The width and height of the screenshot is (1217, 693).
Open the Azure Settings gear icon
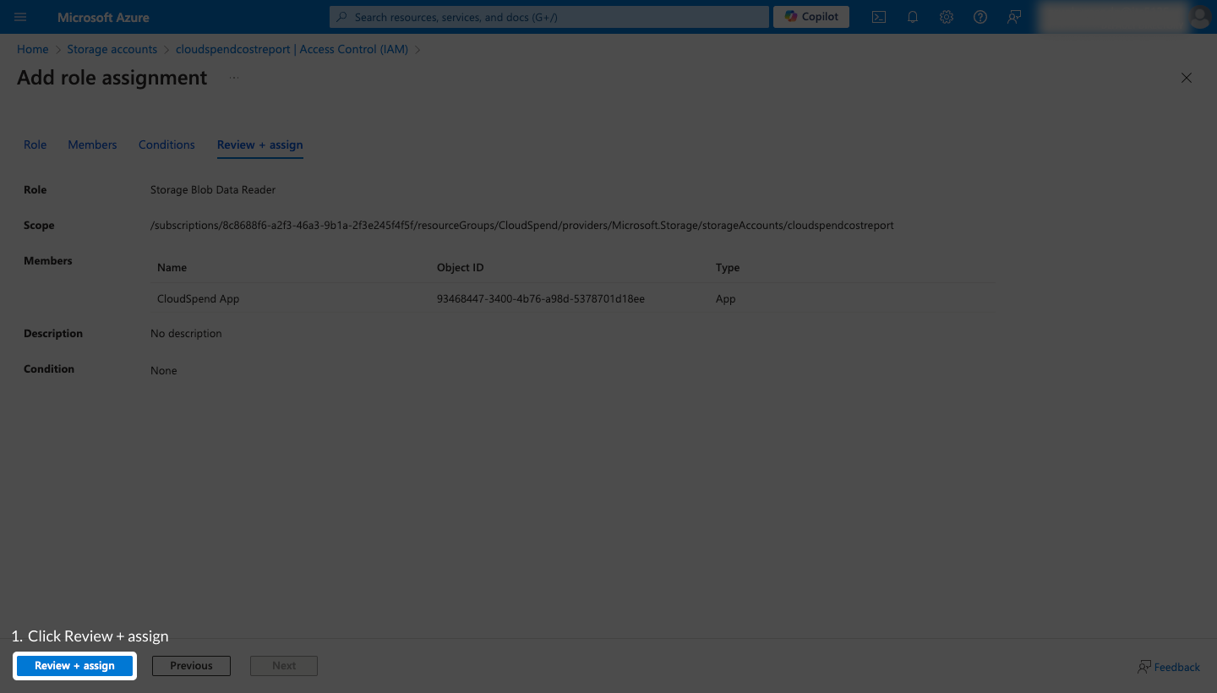point(947,16)
